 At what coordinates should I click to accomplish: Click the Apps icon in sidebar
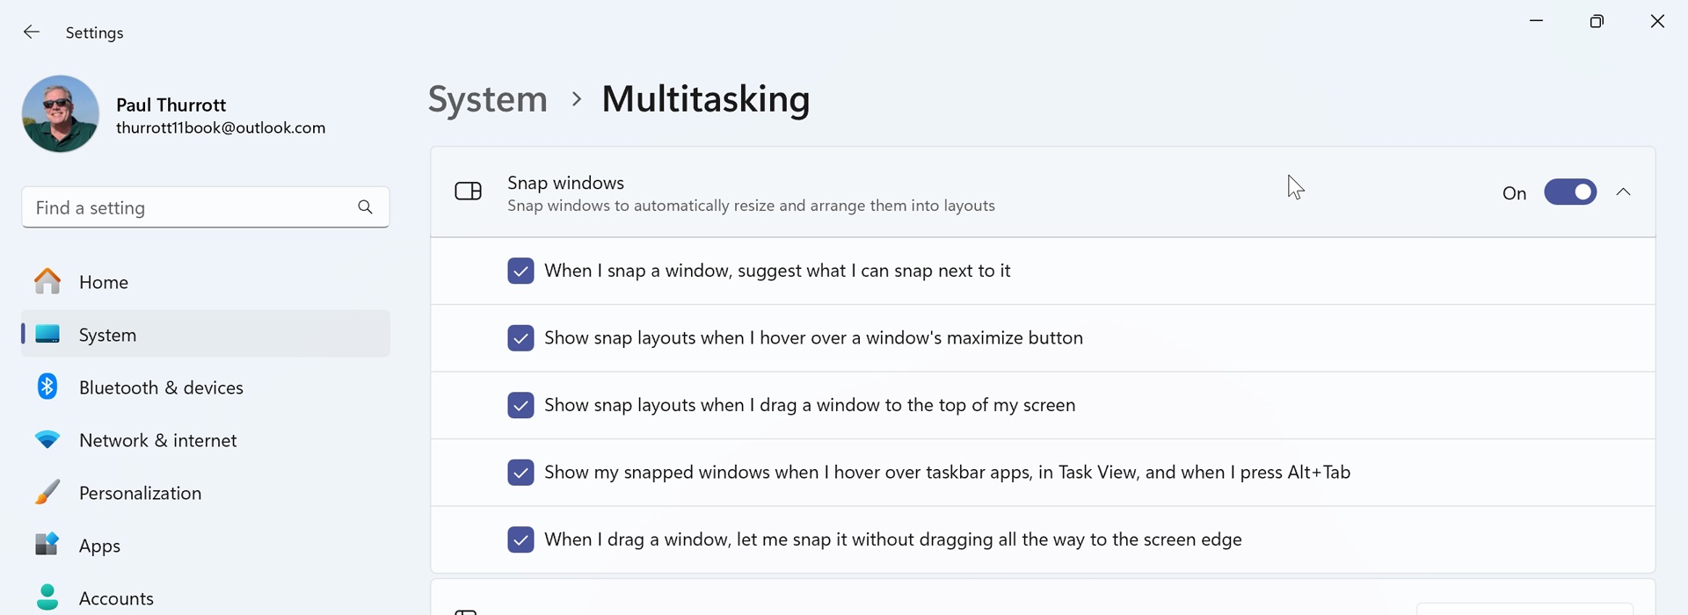click(x=47, y=545)
